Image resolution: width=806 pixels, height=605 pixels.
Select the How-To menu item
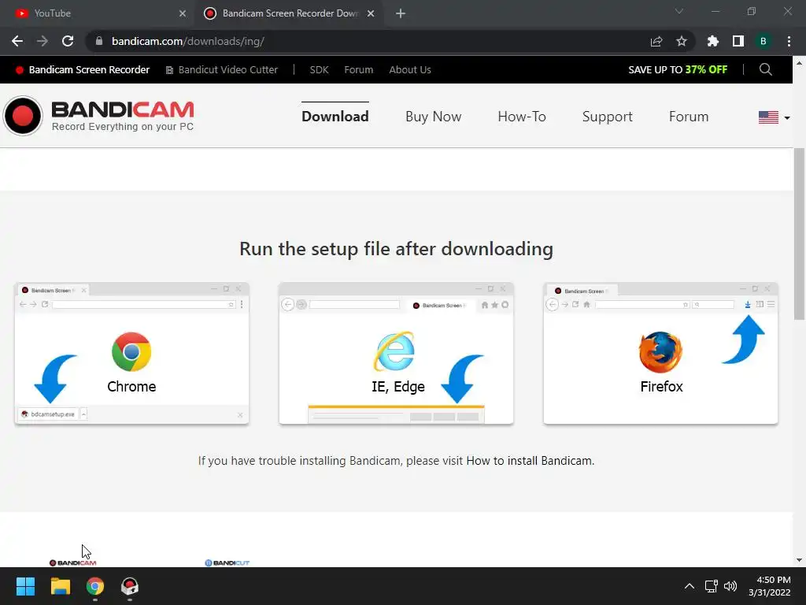point(522,117)
